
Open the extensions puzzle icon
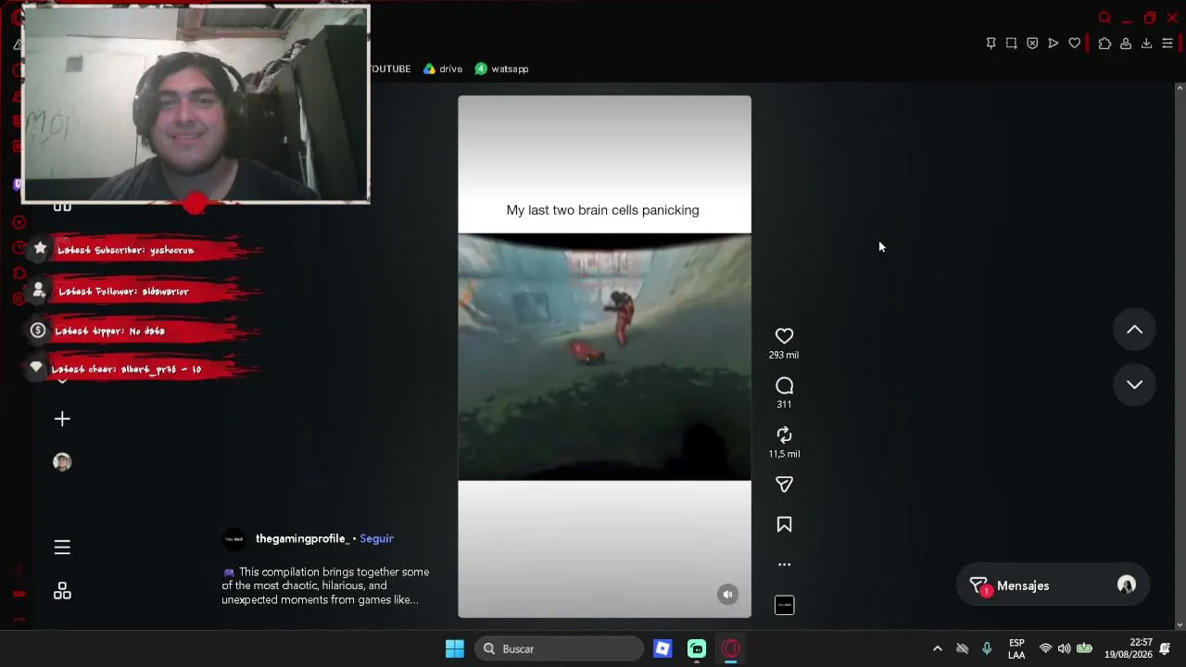click(1104, 44)
